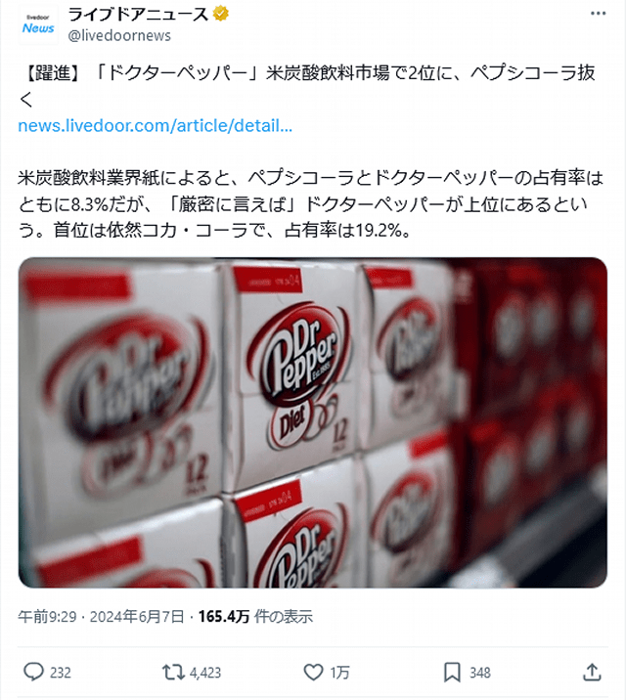Open the @livedoornews handle
This screenshot has height=700, width=626.
pyautogui.click(x=119, y=35)
